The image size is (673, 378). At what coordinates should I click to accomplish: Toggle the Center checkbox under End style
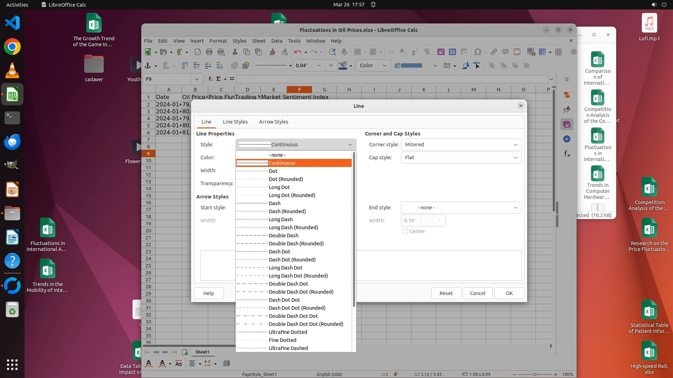point(405,231)
